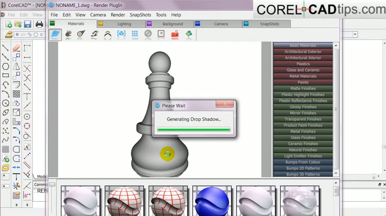
Task: Click the swan-shaped tool icon
Action: 95,34
